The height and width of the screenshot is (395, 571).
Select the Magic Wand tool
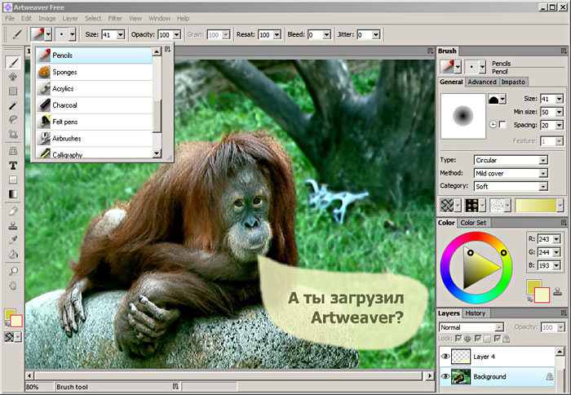[x=13, y=105]
